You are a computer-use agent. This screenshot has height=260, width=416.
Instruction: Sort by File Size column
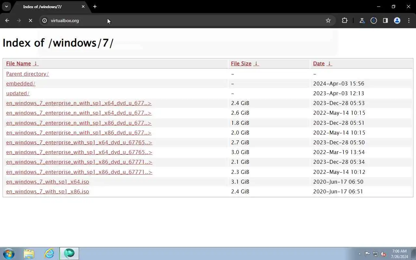[245, 64]
